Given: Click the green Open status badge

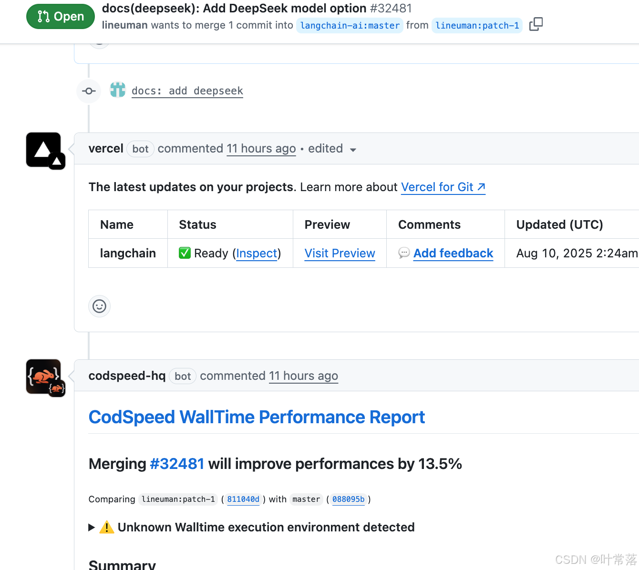Looking at the screenshot, I should coord(61,16).
